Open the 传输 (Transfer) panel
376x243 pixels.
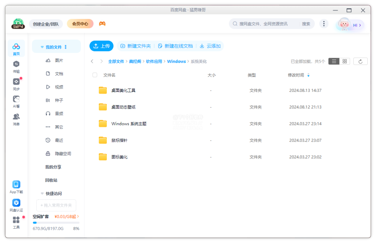16,67
